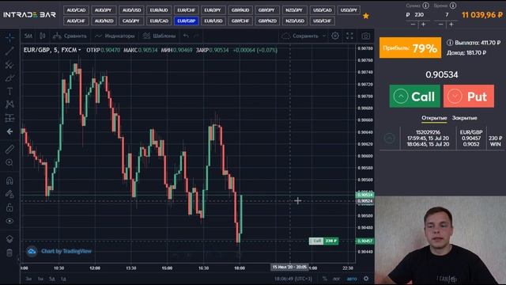The image size is (506, 285).
Task: Activate the zoom-in magnifier tool
Action: pos(9,162)
